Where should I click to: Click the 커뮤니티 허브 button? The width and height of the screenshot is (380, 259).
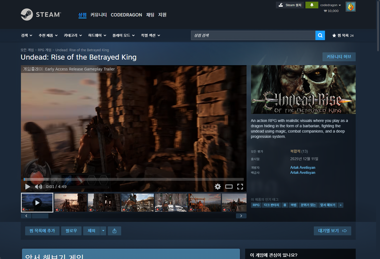[339, 57]
